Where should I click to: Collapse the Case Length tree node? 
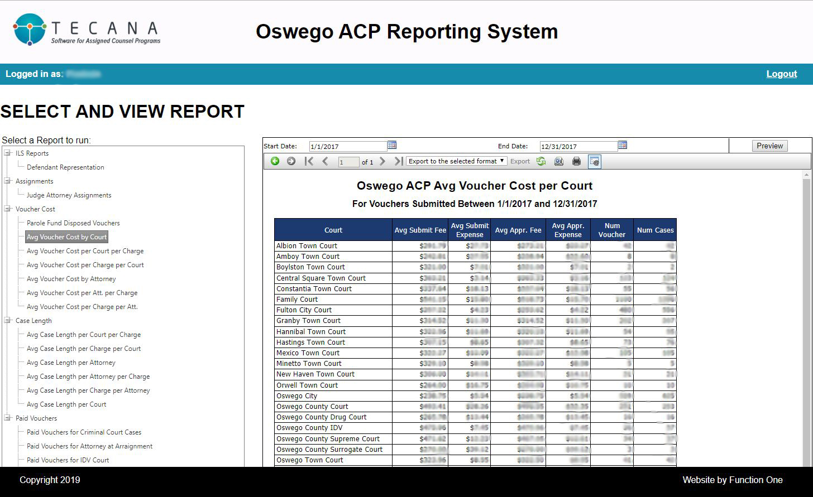tap(8, 320)
